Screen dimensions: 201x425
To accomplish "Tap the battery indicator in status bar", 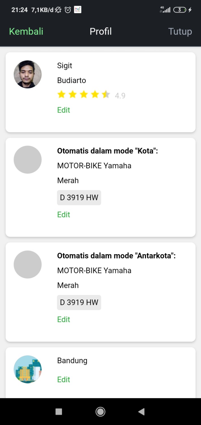I will point(180,10).
